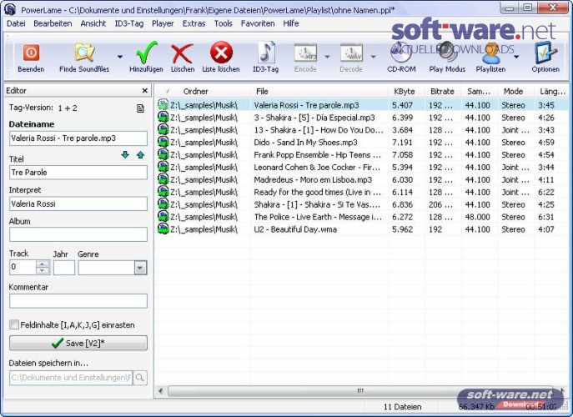
Task: Decrease Track number with down spinner
Action: click(x=43, y=271)
